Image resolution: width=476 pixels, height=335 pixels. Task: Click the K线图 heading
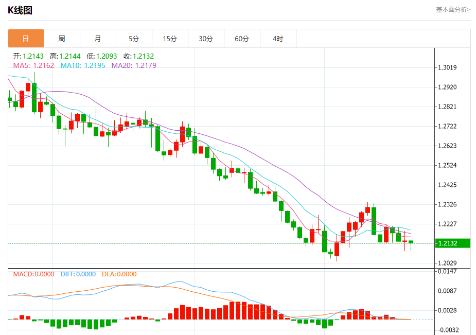point(20,10)
